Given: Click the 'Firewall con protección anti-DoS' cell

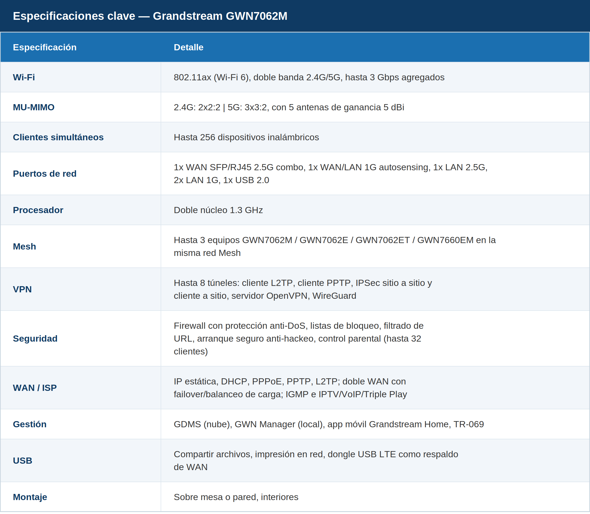Looking at the screenshot, I should (x=375, y=338).
